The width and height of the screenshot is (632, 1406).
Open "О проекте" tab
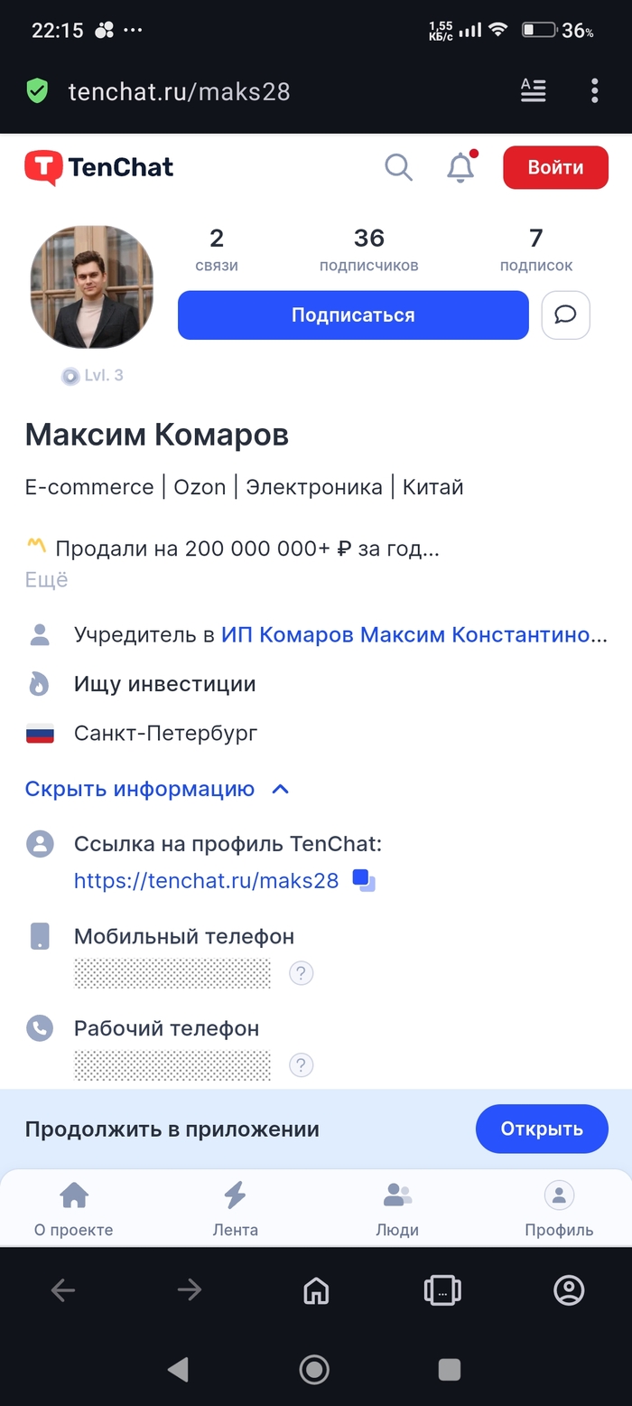(x=73, y=1209)
